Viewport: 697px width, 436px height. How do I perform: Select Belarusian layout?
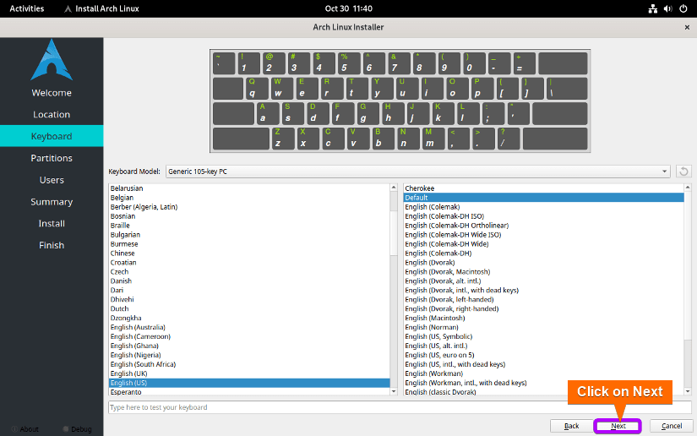click(249, 188)
